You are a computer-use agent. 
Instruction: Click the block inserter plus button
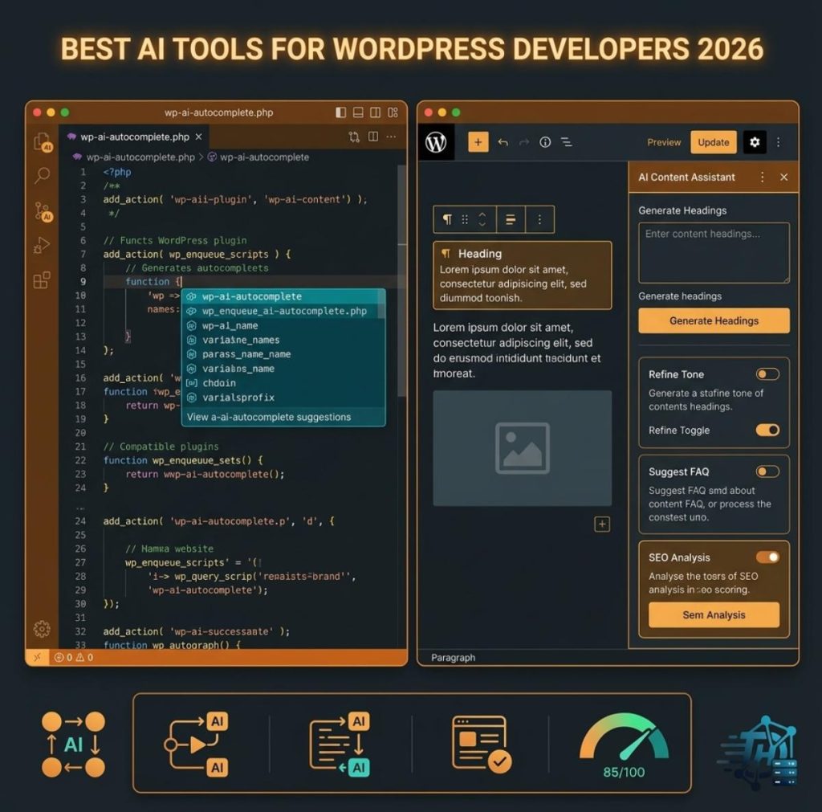478,142
